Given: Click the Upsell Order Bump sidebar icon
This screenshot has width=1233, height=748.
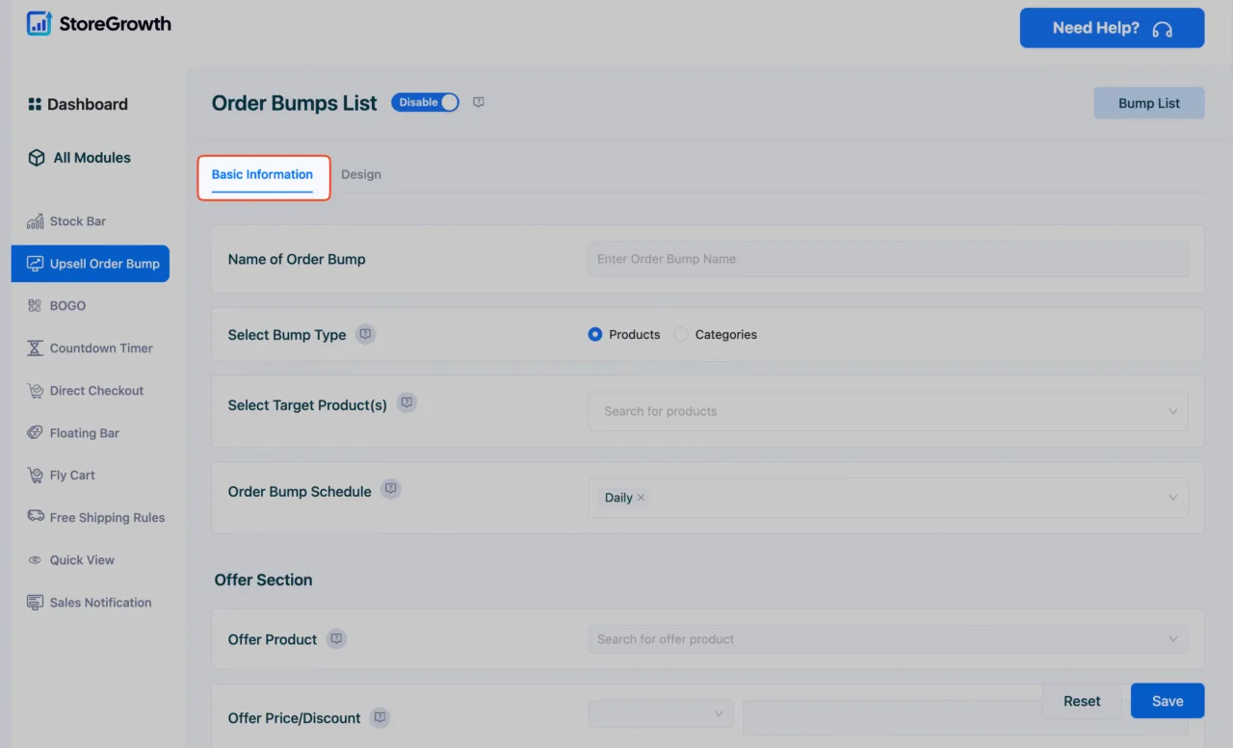Looking at the screenshot, I should click(x=36, y=264).
